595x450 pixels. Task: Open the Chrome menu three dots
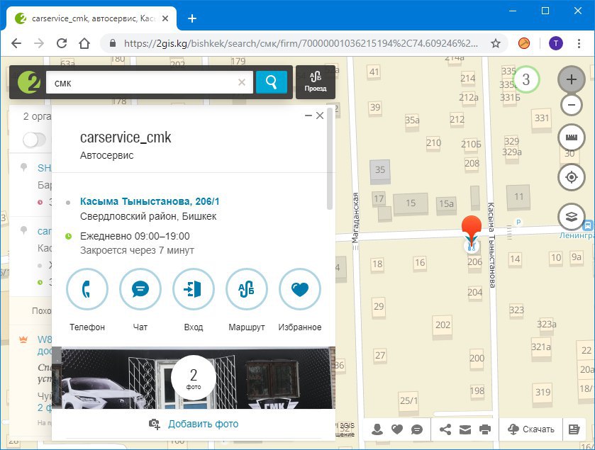(x=579, y=43)
